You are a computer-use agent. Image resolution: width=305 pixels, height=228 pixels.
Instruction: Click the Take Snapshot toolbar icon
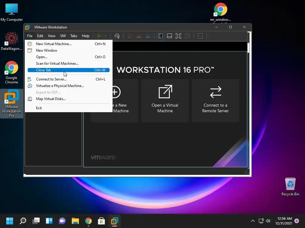click(x=130, y=36)
